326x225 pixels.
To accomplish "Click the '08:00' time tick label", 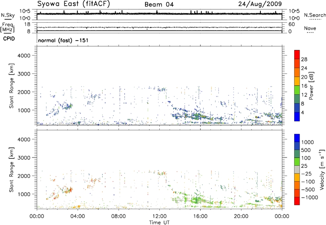I will click(x=119, y=216).
